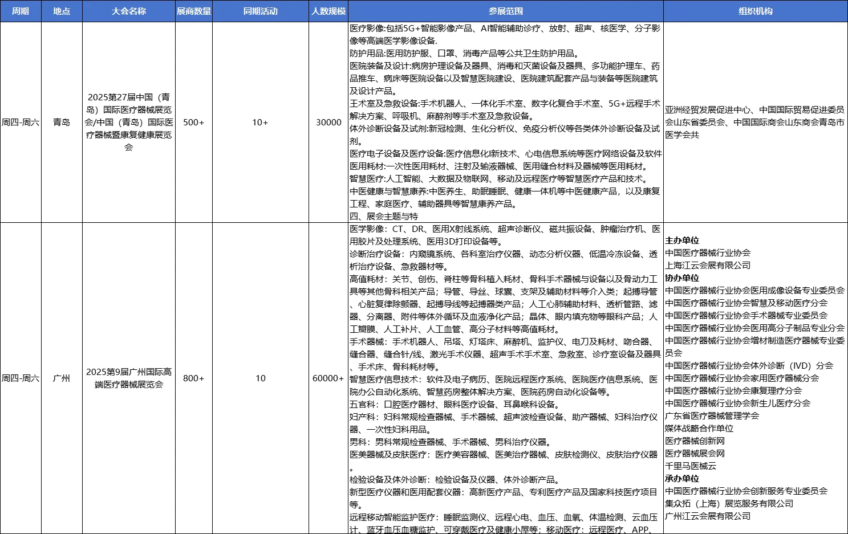Screen dimensions: 848x534
Task: Click the 30000 attendance cell
Action: 328,122
